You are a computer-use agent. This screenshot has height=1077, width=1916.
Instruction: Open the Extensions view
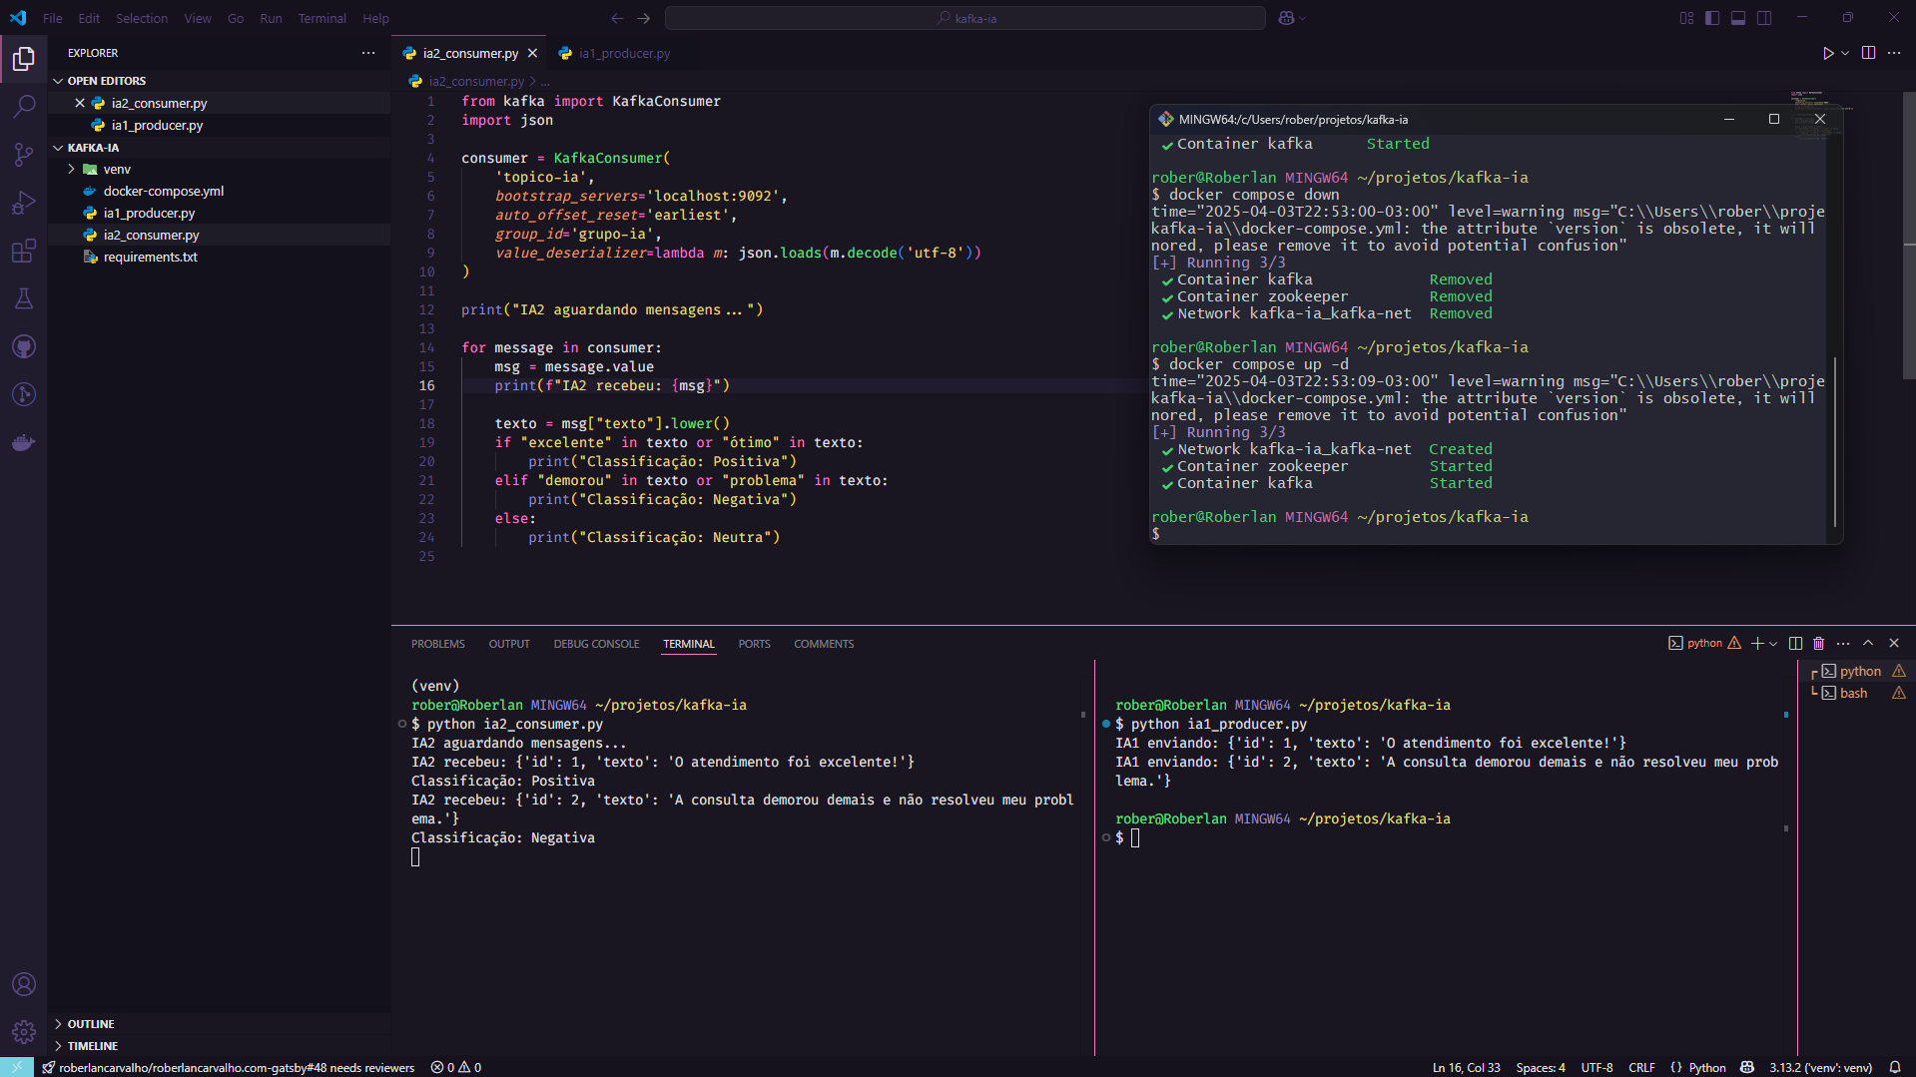[x=24, y=251]
